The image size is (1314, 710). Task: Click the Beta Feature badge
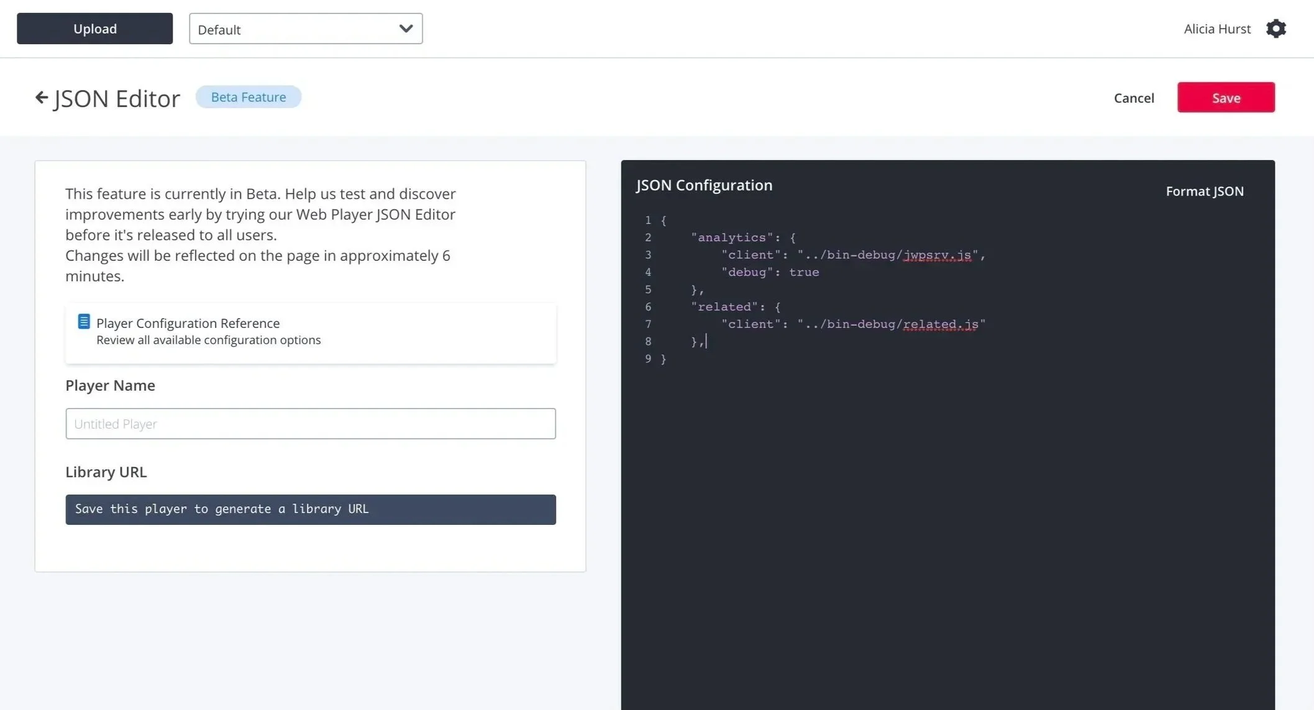[249, 97]
